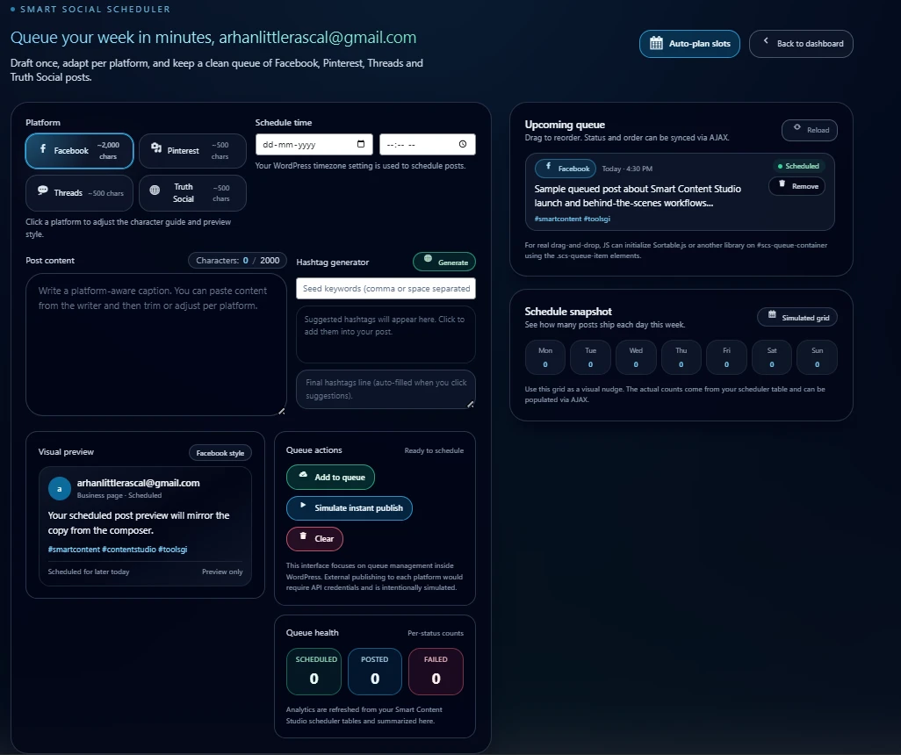901x755 pixels.
Task: Reload the upcoming queue
Action: point(809,130)
